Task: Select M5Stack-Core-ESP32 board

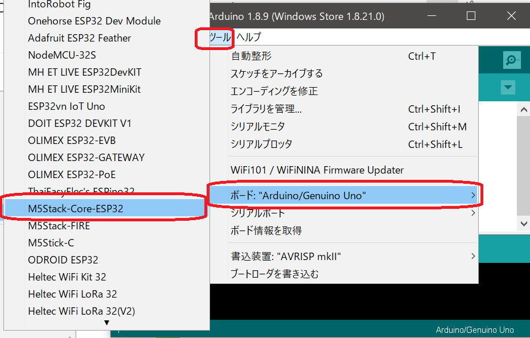Action: [106, 208]
